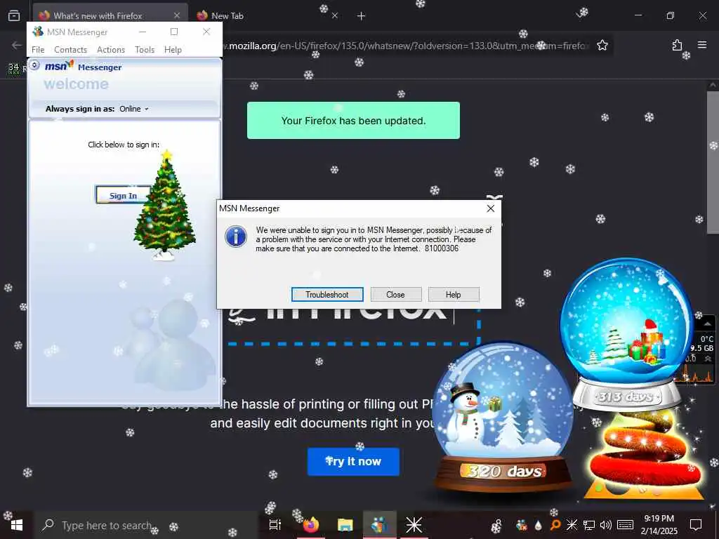Click the water drop tray icon
The image size is (719, 539).
coord(539,525)
